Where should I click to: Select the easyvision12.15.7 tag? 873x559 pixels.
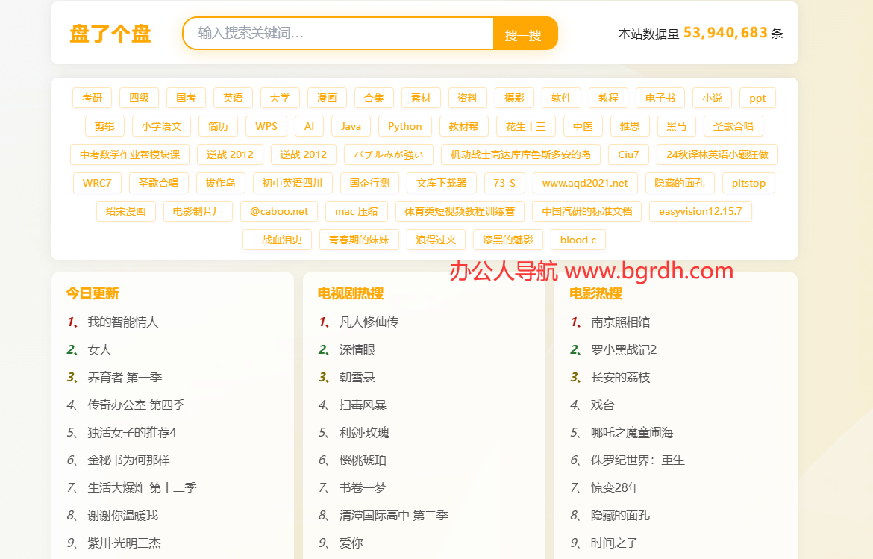click(x=701, y=211)
